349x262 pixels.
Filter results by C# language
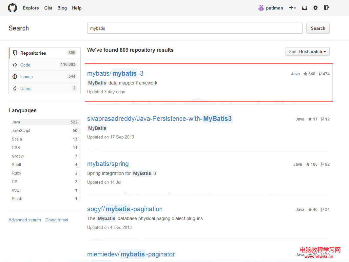pos(45,182)
